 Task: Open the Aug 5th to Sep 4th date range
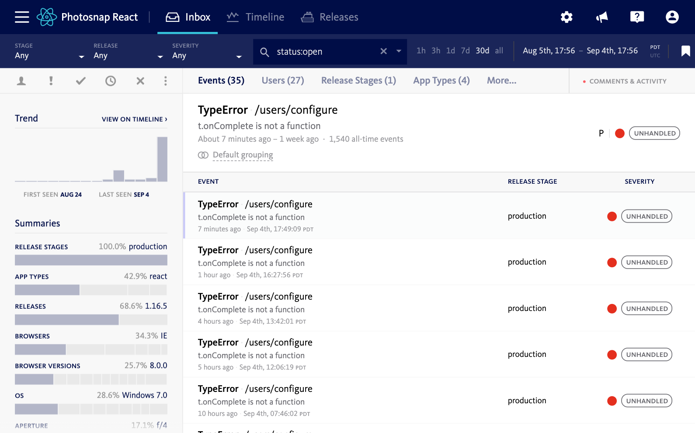pos(580,51)
